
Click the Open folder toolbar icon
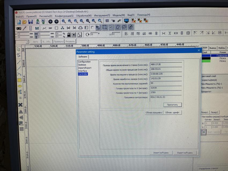pyautogui.click(x=25, y=22)
